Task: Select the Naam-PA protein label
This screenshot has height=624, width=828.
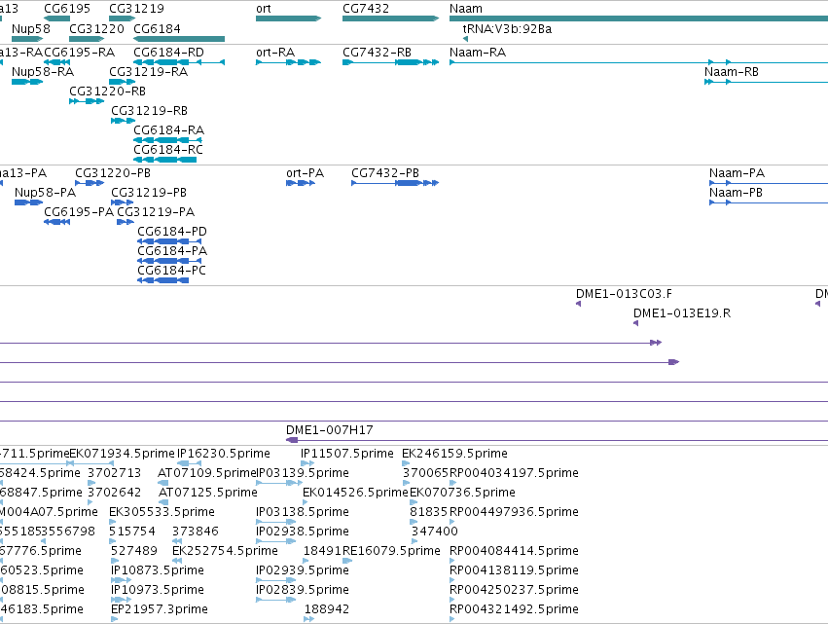Action: (x=737, y=173)
